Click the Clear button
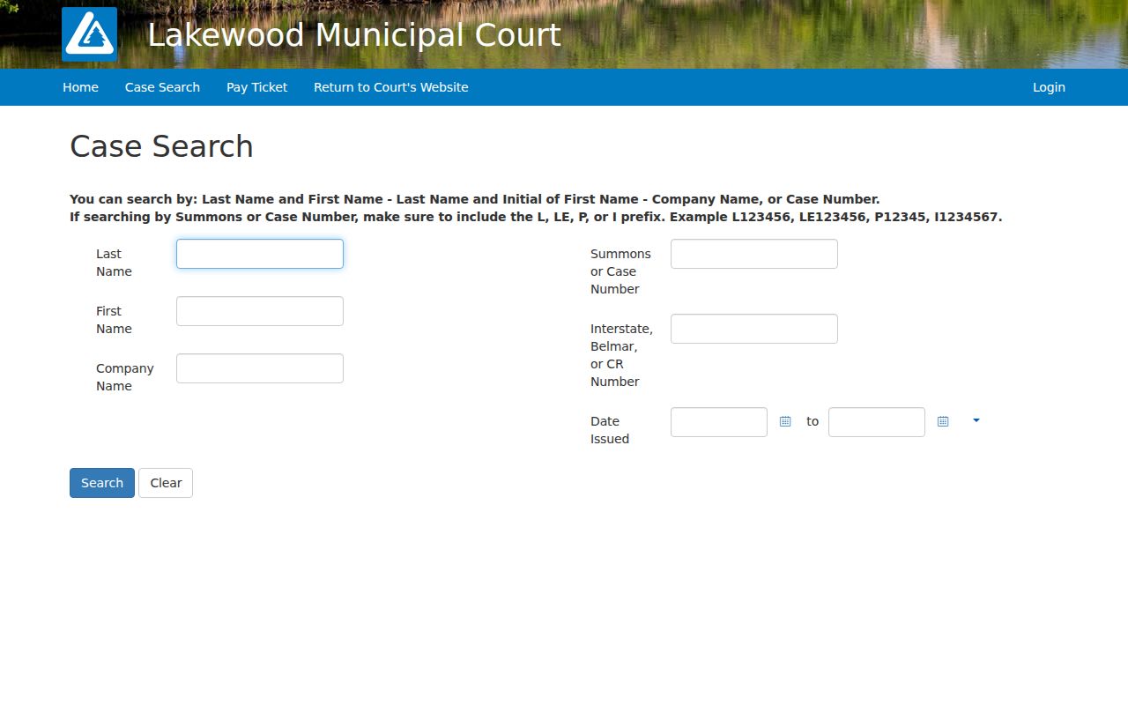 pos(166,483)
